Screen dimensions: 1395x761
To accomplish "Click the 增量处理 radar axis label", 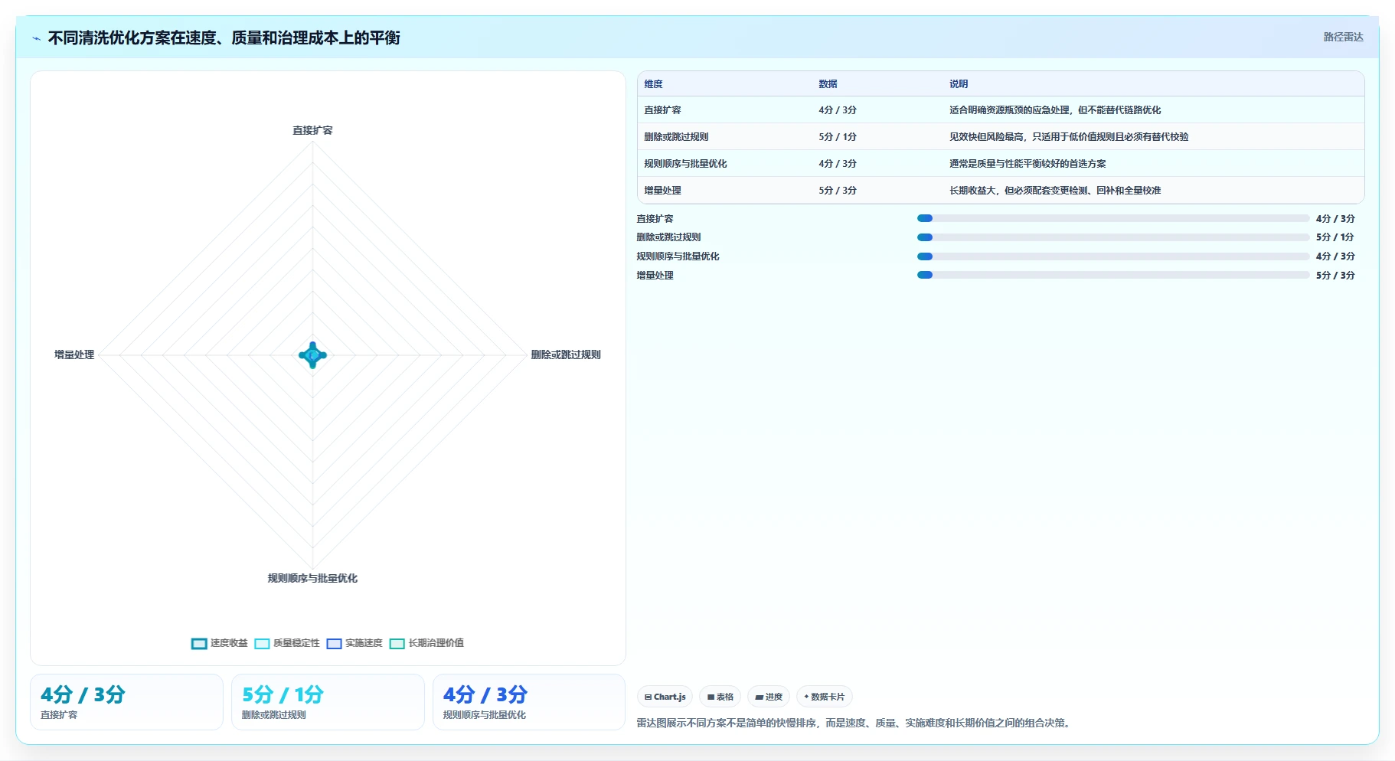I will [x=74, y=355].
